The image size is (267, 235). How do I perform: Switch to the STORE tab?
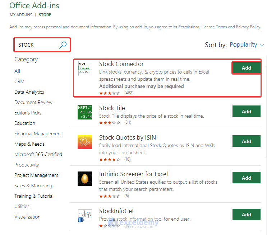coord(45,15)
